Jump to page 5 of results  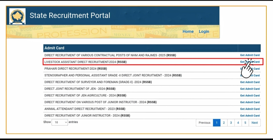(x=245, y=123)
